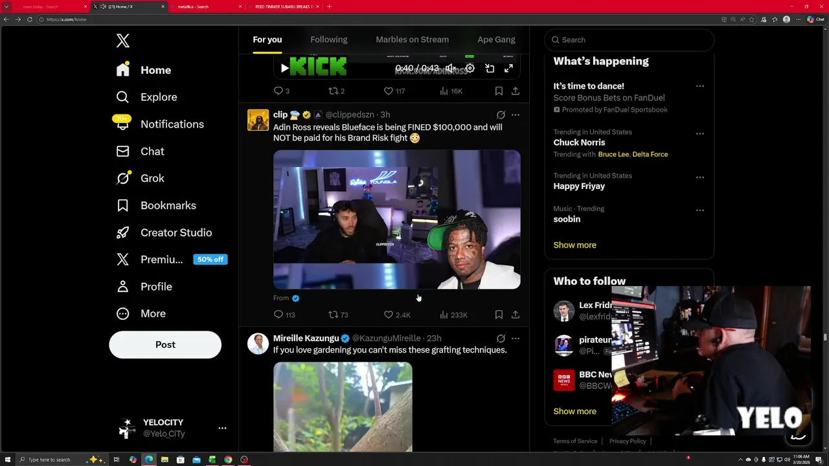This screenshot has width=829, height=466.
Task: Open Premium 50% off item
Action: click(x=171, y=260)
